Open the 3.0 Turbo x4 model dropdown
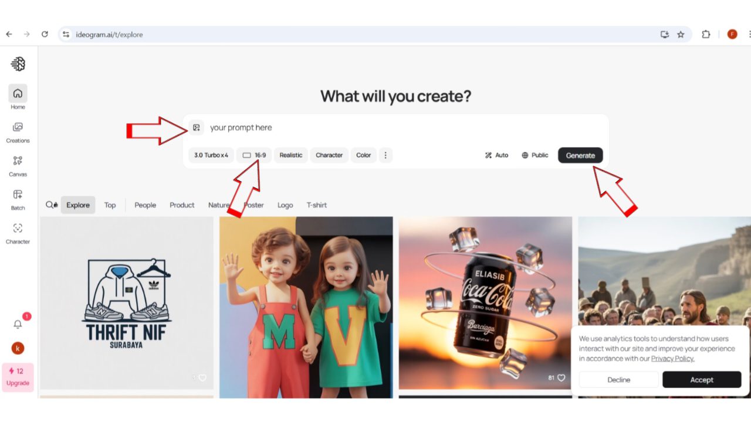Image resolution: width=751 pixels, height=422 pixels. pos(211,155)
